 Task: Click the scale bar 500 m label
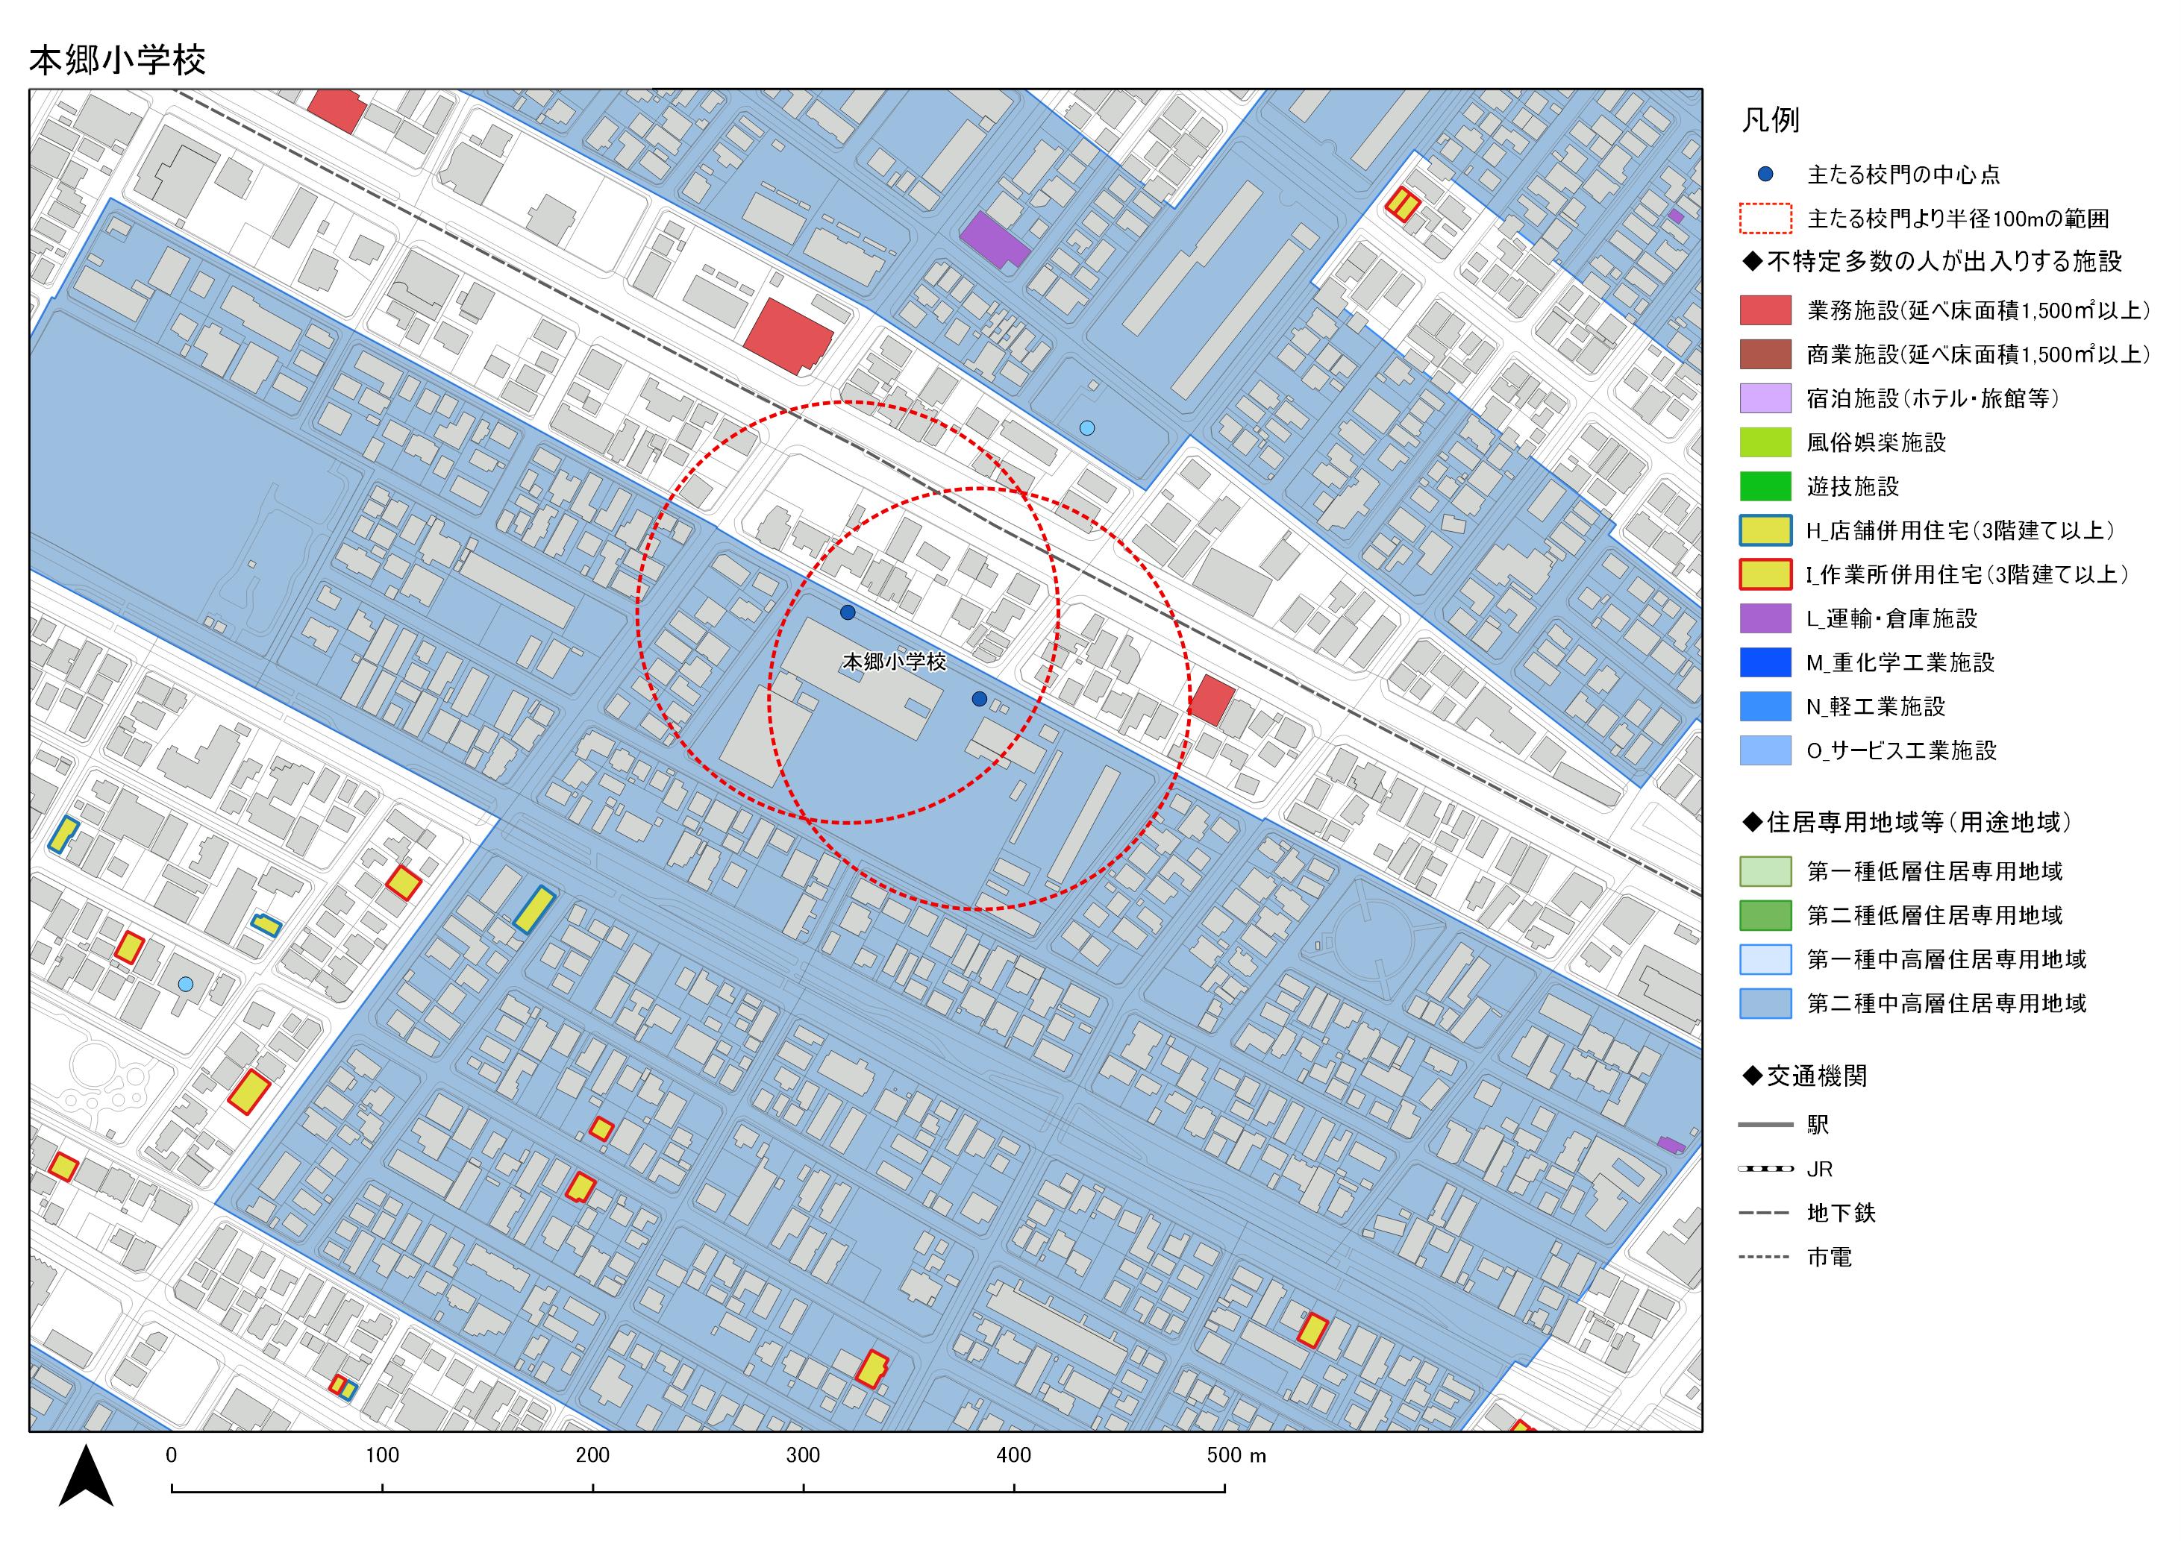[x=1236, y=1455]
